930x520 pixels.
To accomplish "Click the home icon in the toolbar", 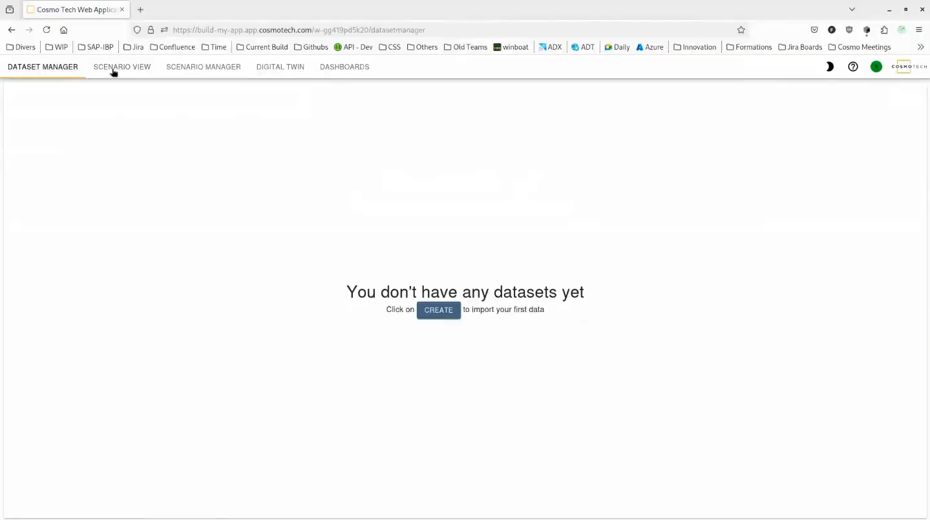I will (63, 30).
